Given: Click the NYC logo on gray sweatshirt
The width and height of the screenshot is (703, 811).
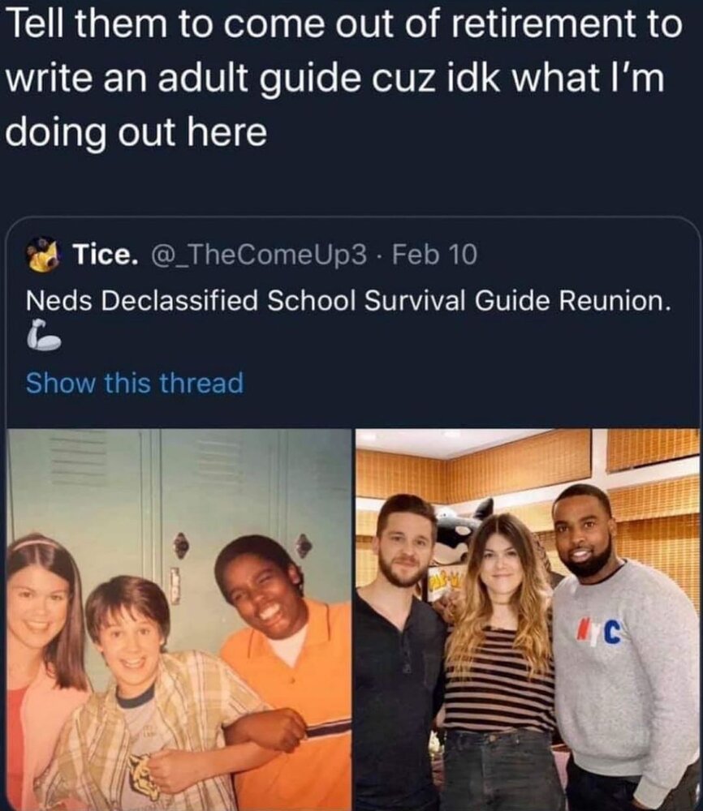Looking at the screenshot, I should 598,632.
